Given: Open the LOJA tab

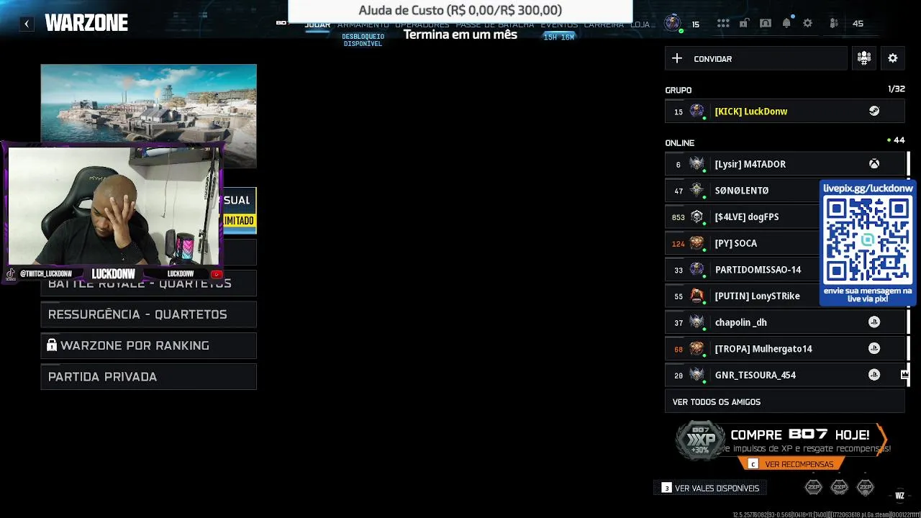Looking at the screenshot, I should pyautogui.click(x=640, y=24).
